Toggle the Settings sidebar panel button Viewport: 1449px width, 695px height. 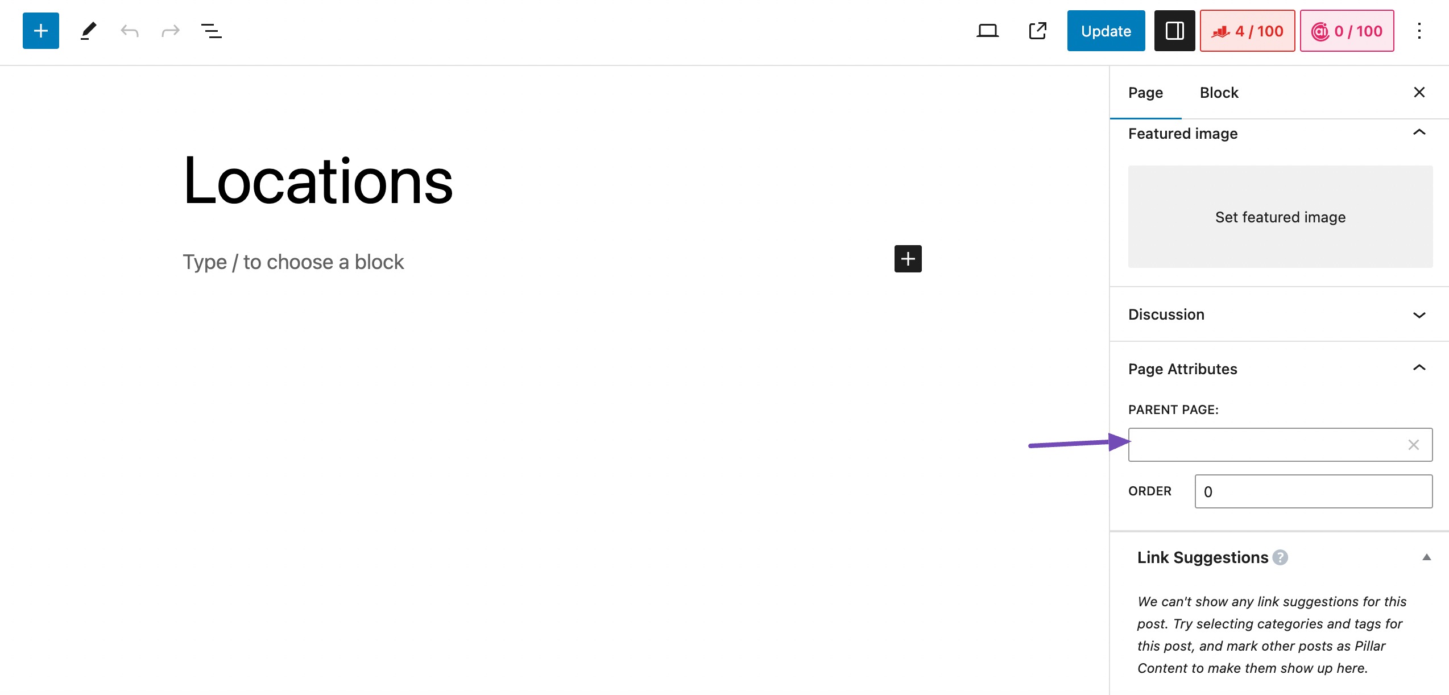pos(1174,31)
